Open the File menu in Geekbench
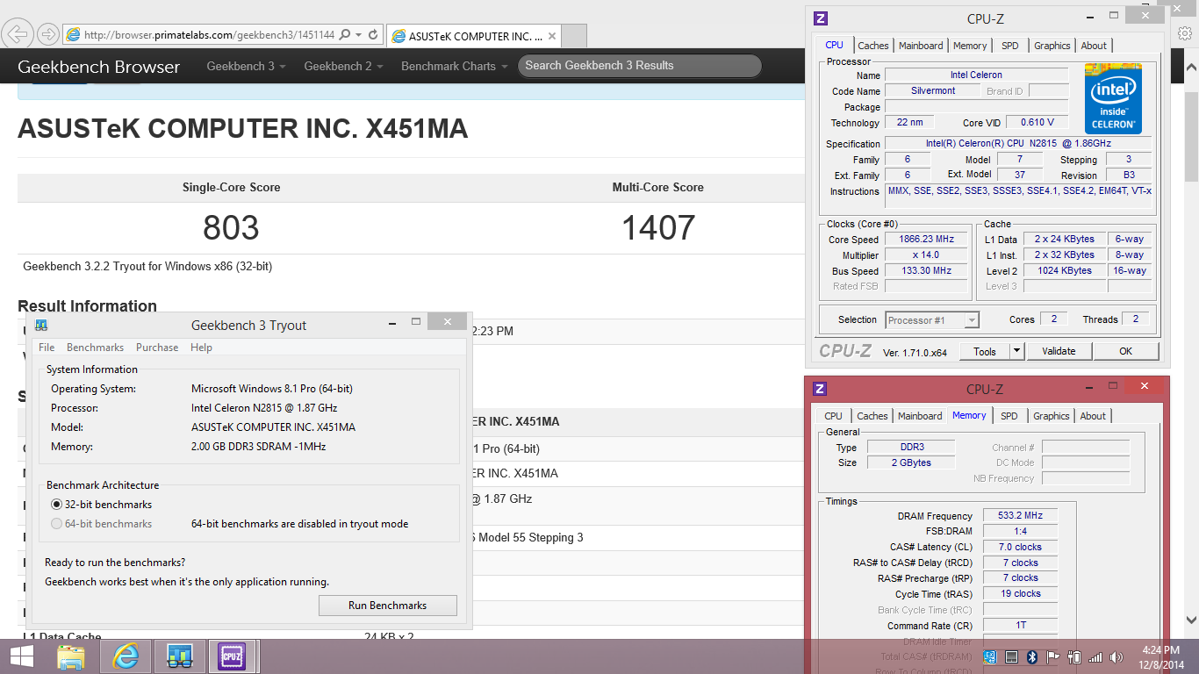 click(47, 348)
